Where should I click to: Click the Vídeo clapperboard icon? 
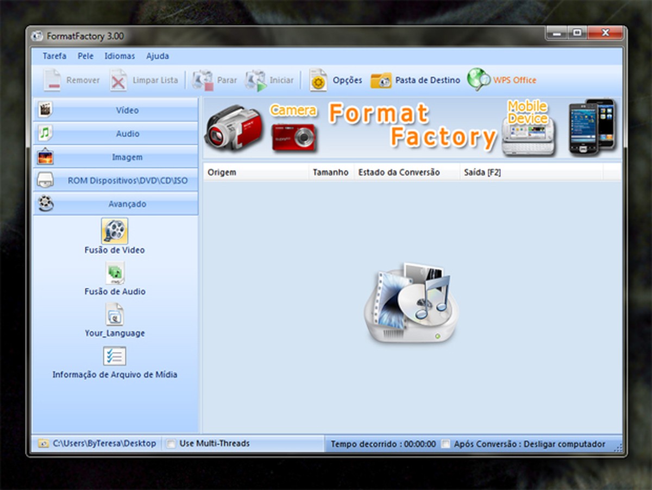pyautogui.click(x=46, y=110)
